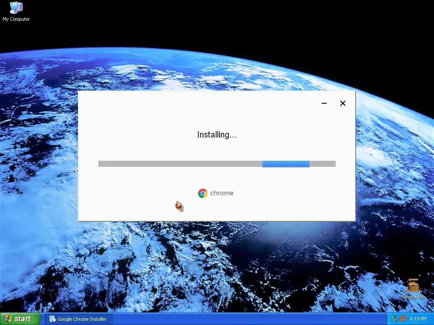Select Google Chrome Installer taskbar button
Image resolution: width=434 pixels, height=325 pixels.
tap(78, 319)
